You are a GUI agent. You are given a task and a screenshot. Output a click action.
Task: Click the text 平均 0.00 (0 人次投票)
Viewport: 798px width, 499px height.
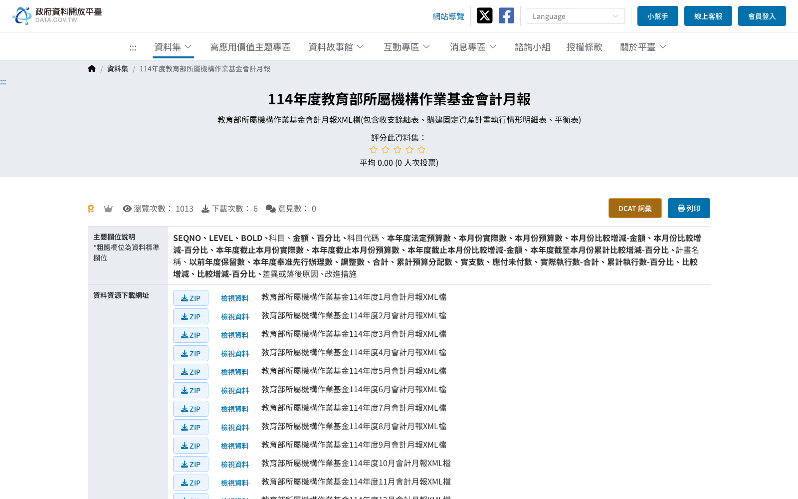(x=399, y=163)
